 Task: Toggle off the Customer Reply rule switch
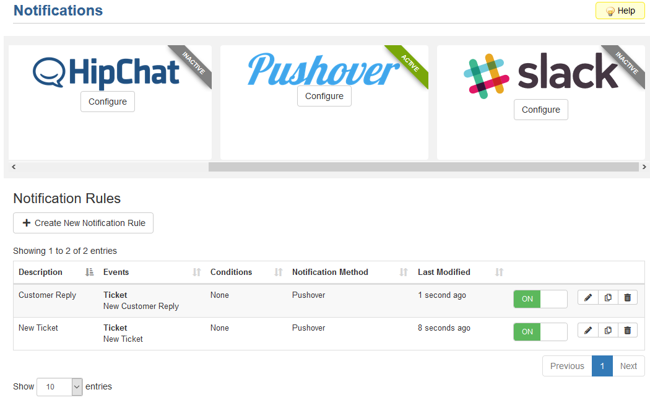[540, 299]
